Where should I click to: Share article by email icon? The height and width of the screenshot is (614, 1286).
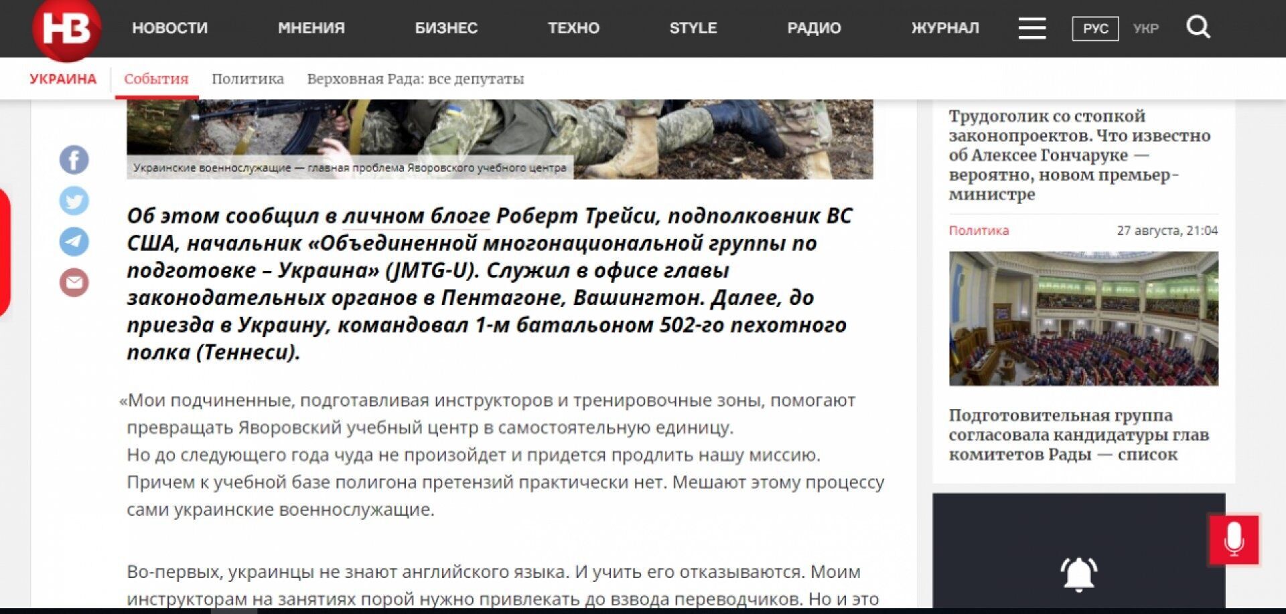tap(74, 282)
